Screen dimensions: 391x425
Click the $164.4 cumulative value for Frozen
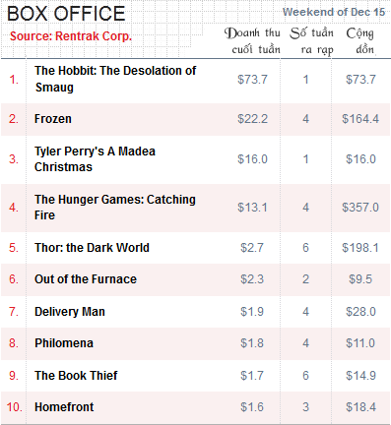[x=360, y=119]
